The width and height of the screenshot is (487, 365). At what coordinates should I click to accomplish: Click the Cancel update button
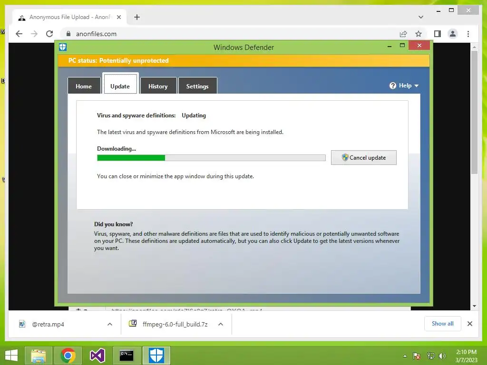click(x=364, y=158)
